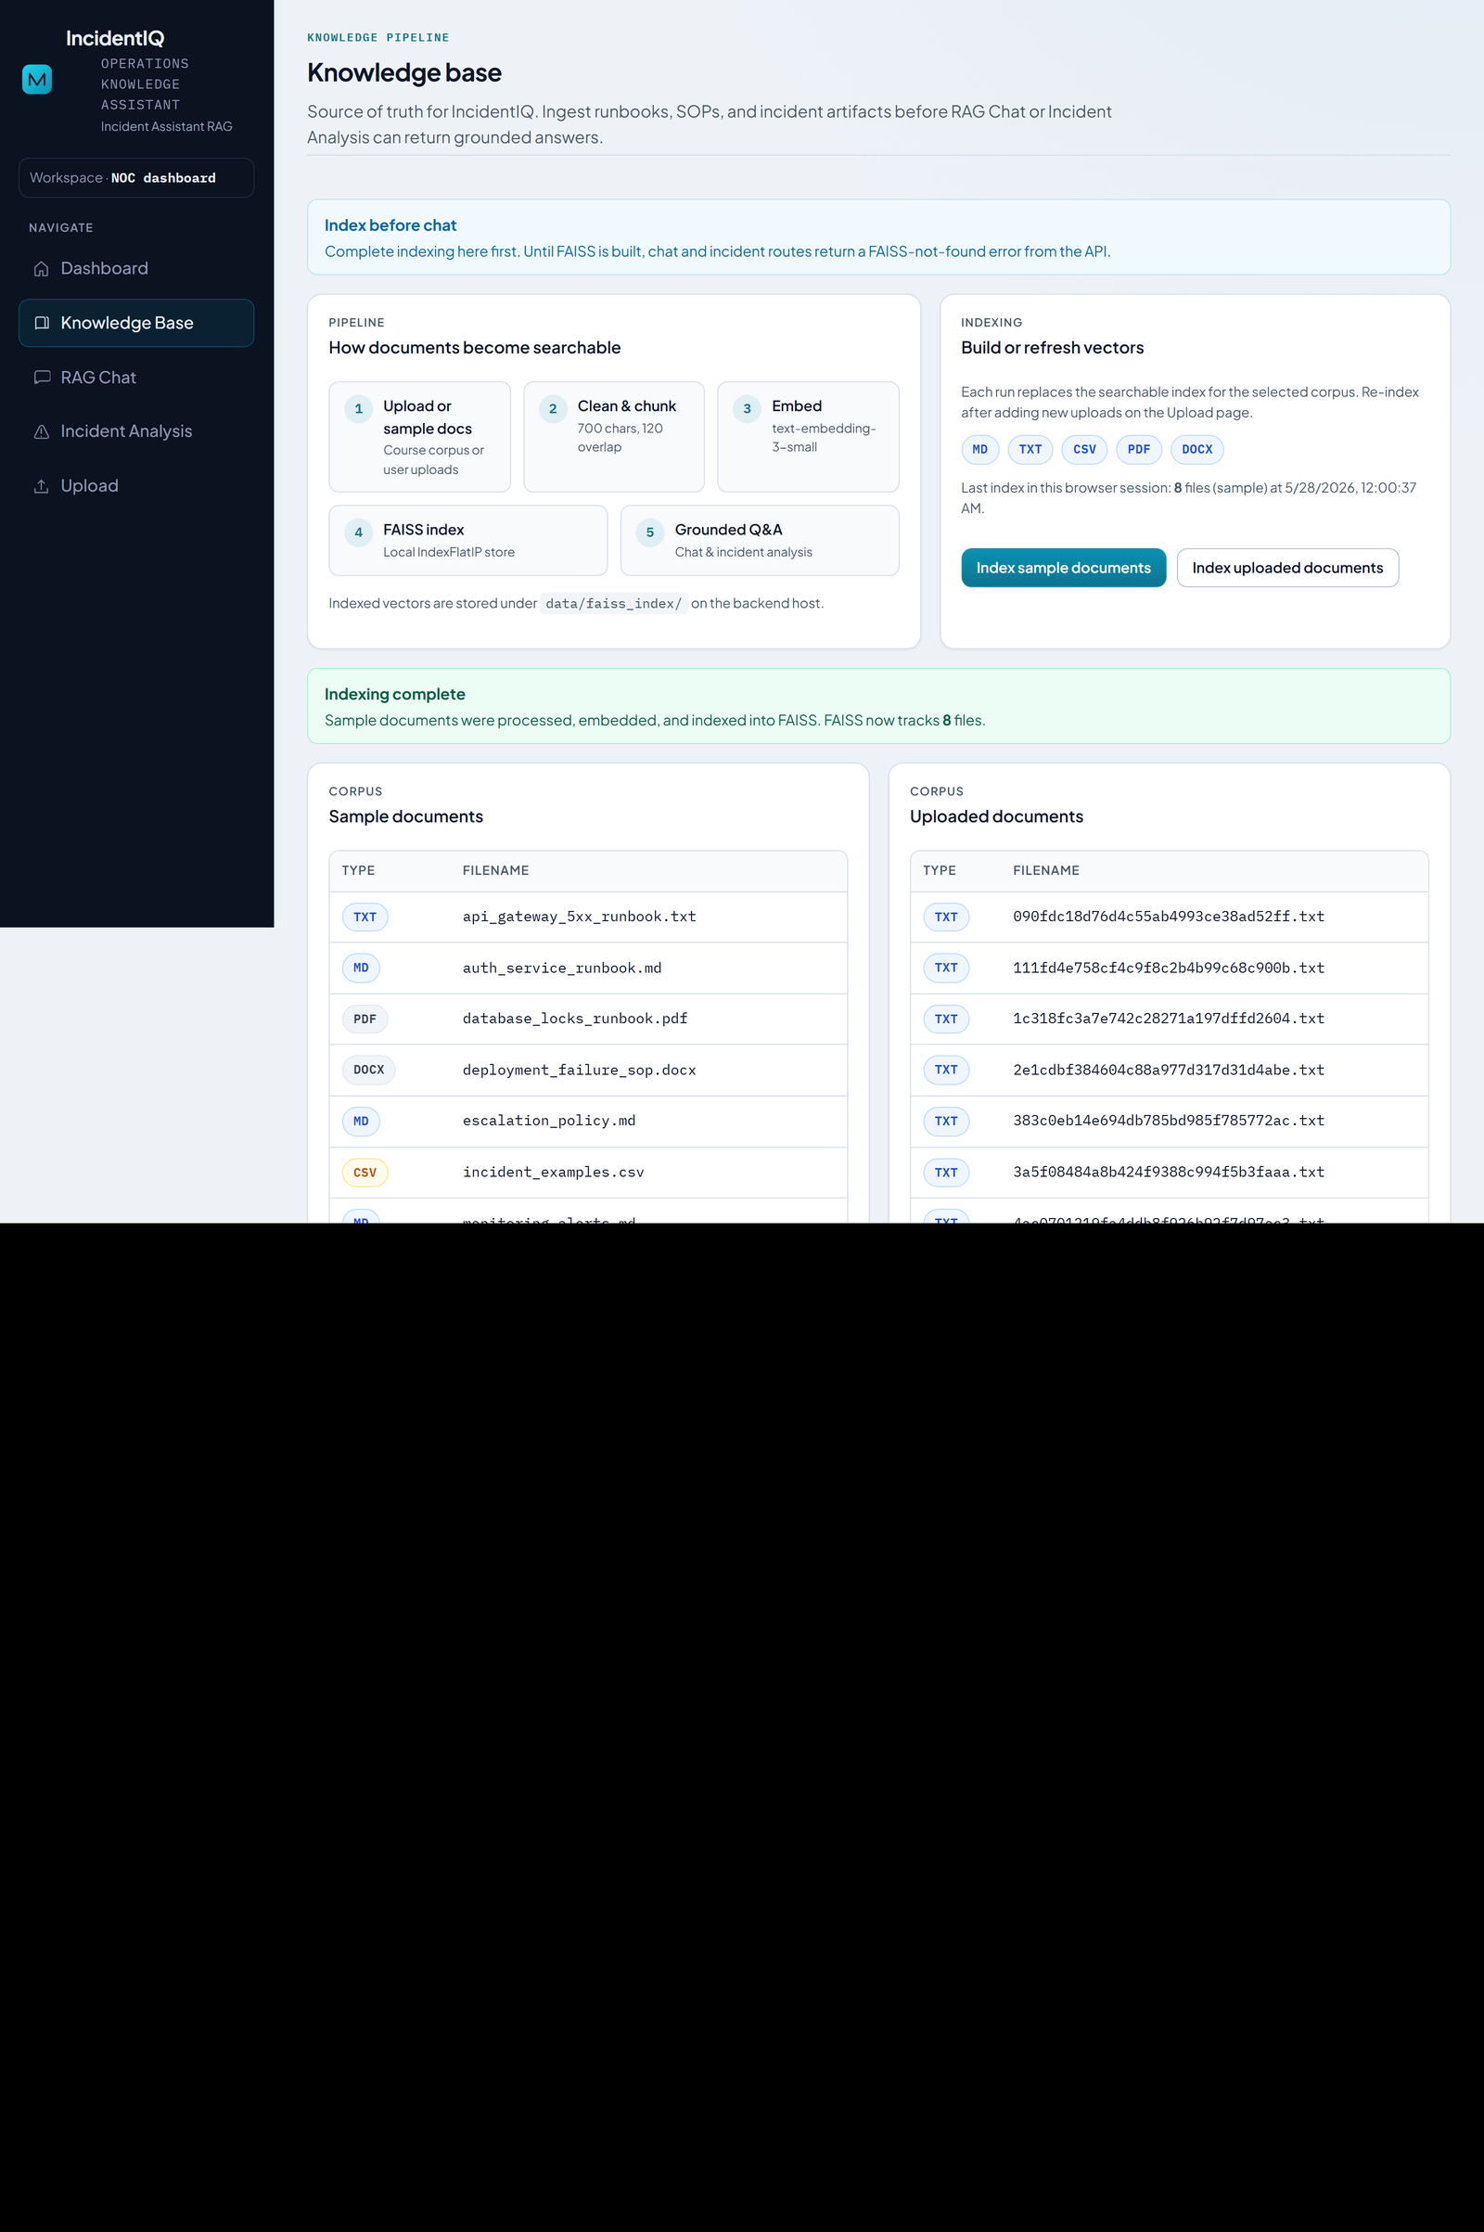The height and width of the screenshot is (2232, 1484).
Task: Click Index uploaded documents button
Action: (x=1287, y=568)
